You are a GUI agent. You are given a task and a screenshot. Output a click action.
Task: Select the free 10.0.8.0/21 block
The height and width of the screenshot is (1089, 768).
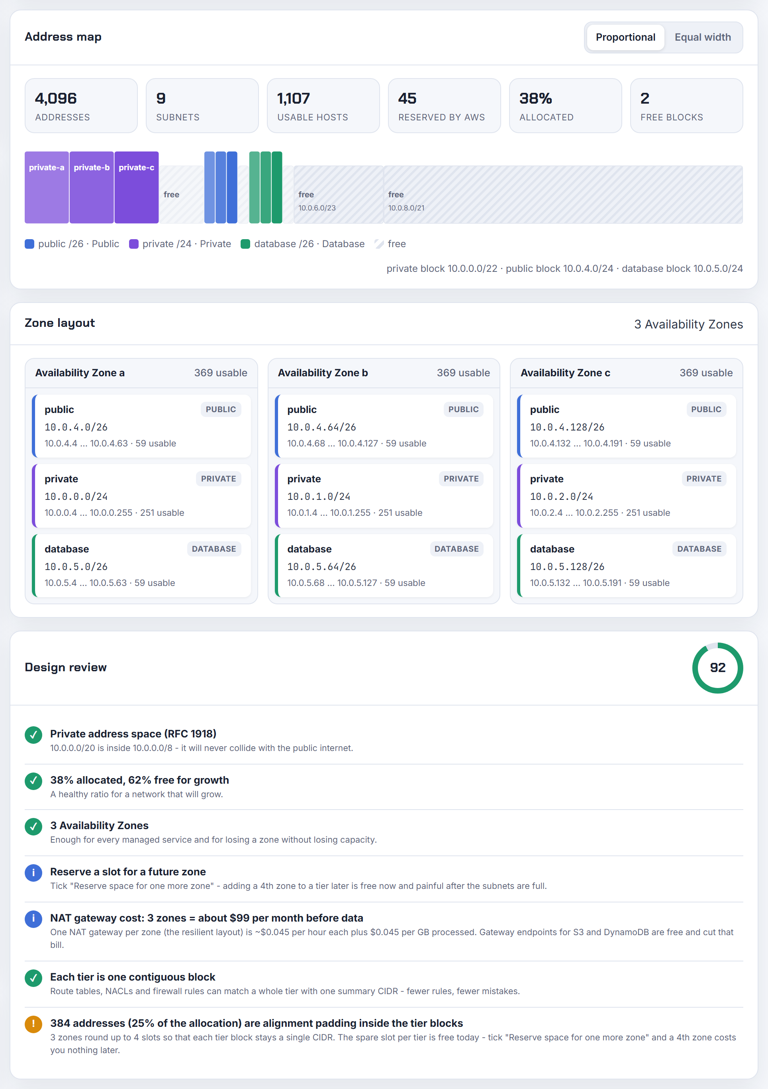click(563, 195)
